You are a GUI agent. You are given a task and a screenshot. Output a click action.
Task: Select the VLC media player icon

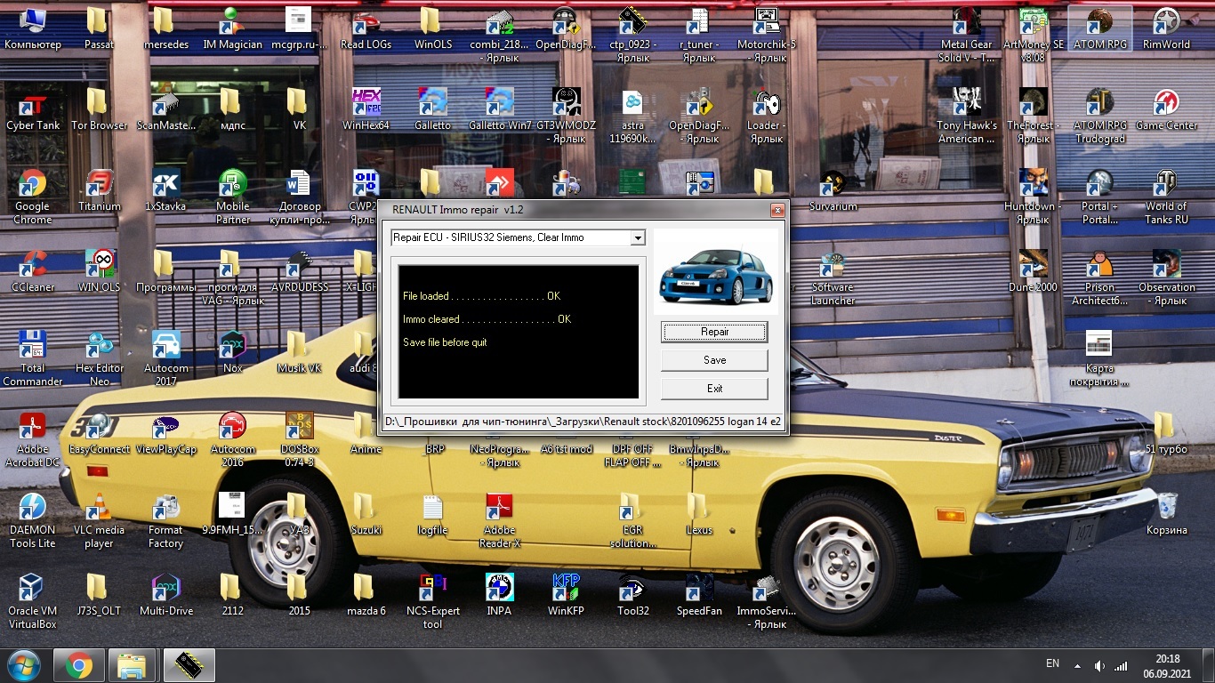99,520
